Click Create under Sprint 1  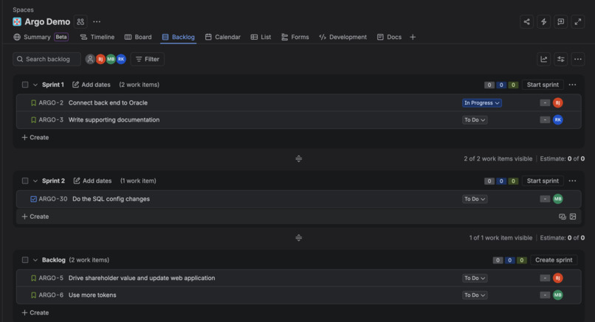click(x=35, y=137)
